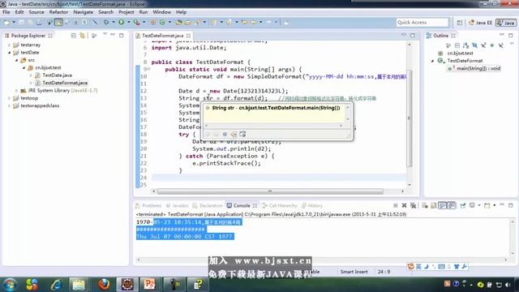Screen dimensions: 519x292
Task: Click Collapse All in the Outline view
Action: pyautogui.click(x=457, y=45)
